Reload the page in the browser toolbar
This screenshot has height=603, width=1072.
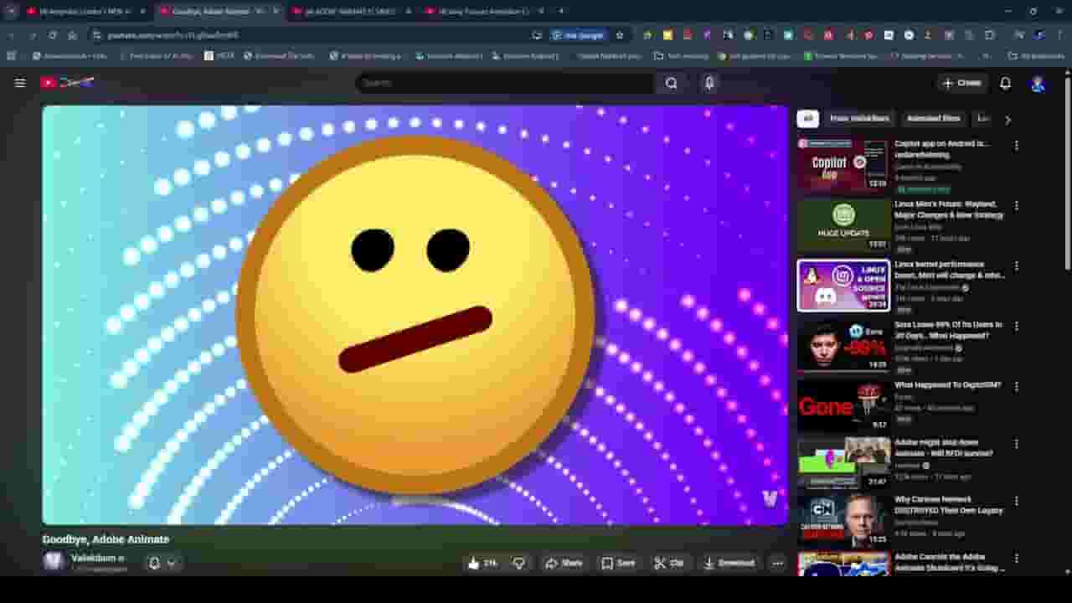[x=52, y=35]
